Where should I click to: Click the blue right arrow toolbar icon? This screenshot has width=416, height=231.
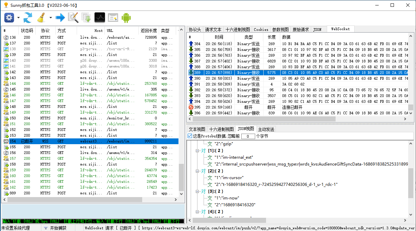click(x=60, y=18)
